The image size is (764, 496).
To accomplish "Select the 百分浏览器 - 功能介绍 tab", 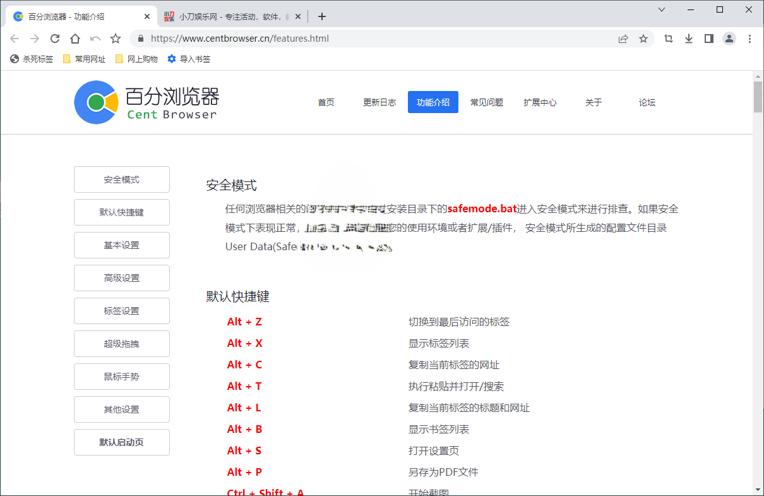I will (x=82, y=16).
